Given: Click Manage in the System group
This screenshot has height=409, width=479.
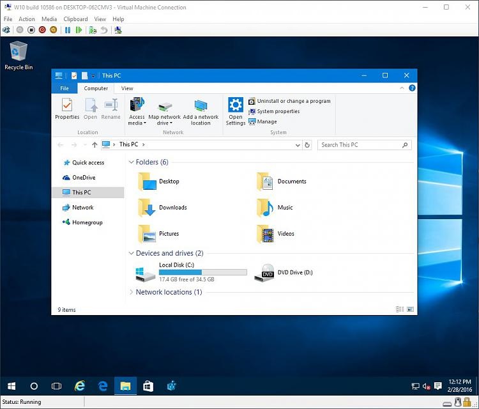Looking at the screenshot, I should click(x=262, y=121).
